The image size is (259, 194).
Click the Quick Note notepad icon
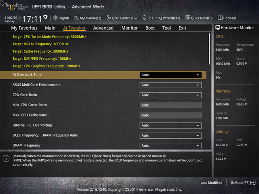tap(188, 18)
